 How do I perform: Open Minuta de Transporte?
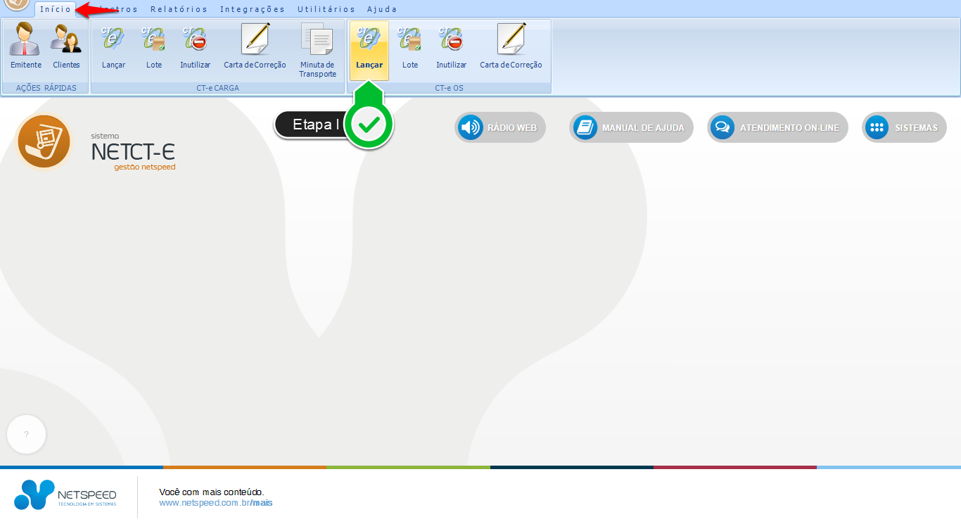317,49
